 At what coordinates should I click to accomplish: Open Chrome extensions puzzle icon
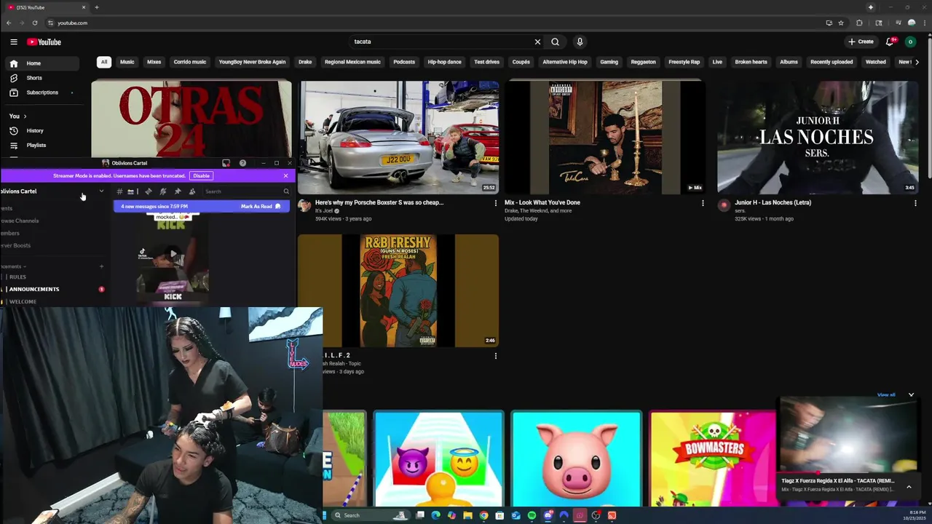pyautogui.click(x=859, y=23)
